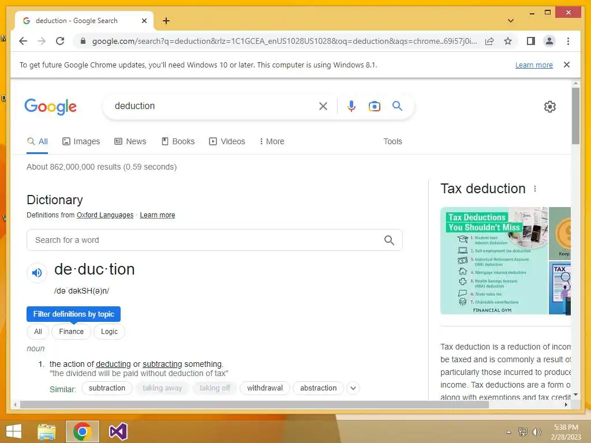This screenshot has height=443, width=591.
Task: Expand the tab search chevron
Action: [511, 21]
